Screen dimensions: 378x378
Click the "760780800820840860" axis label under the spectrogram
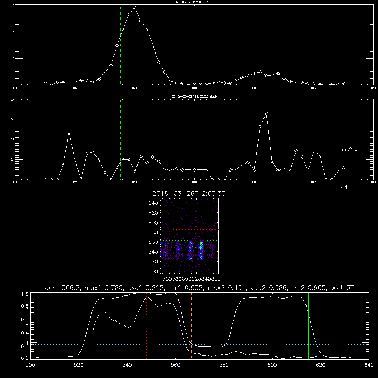click(191, 279)
